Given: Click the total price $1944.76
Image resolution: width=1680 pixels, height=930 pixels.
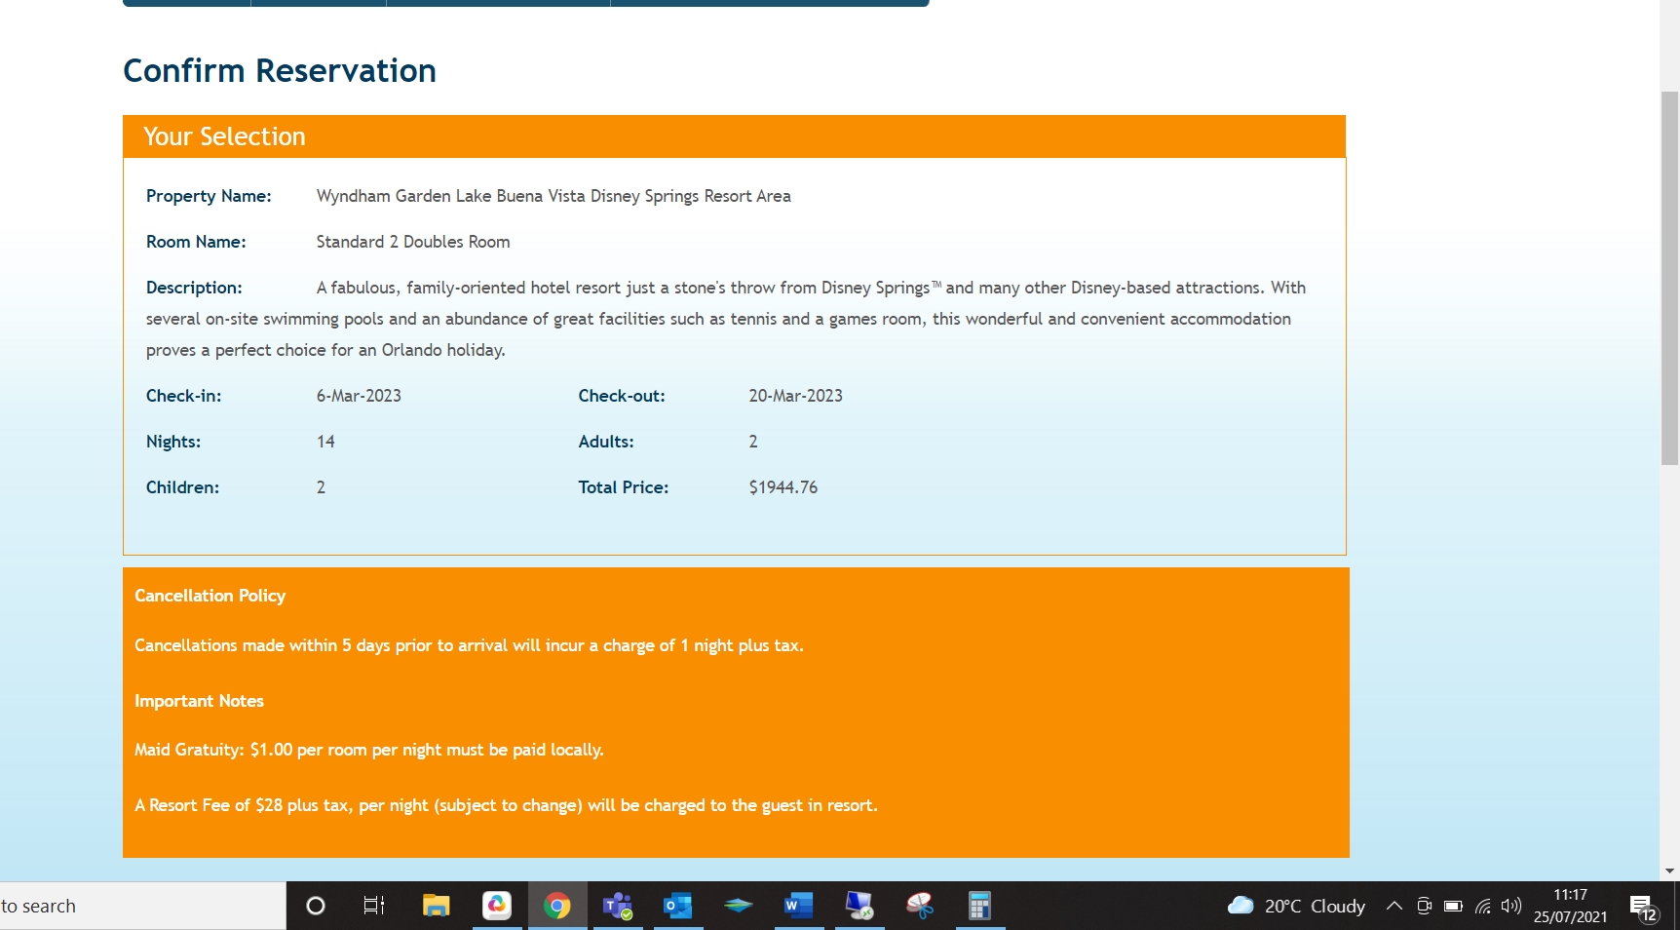Looking at the screenshot, I should point(783,487).
